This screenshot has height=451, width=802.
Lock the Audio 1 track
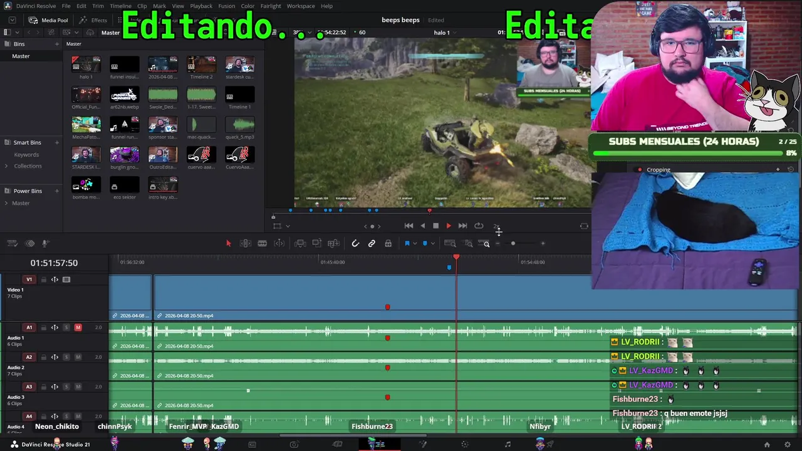click(x=43, y=328)
